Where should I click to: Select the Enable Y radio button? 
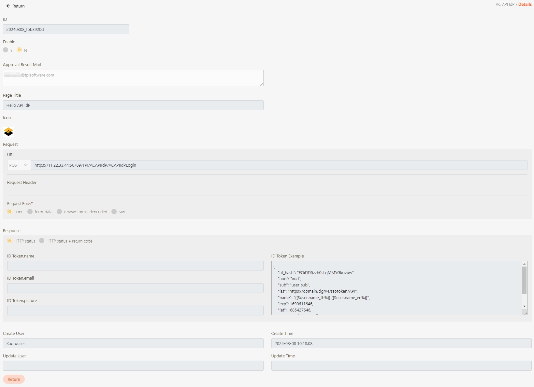click(6, 50)
